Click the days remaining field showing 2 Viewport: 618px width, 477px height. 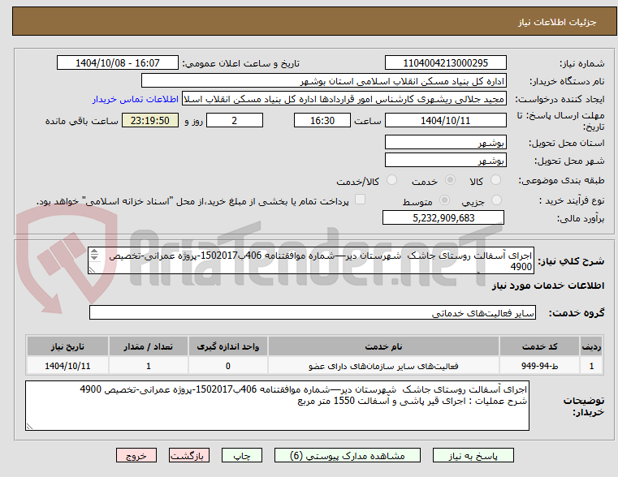[x=235, y=120]
